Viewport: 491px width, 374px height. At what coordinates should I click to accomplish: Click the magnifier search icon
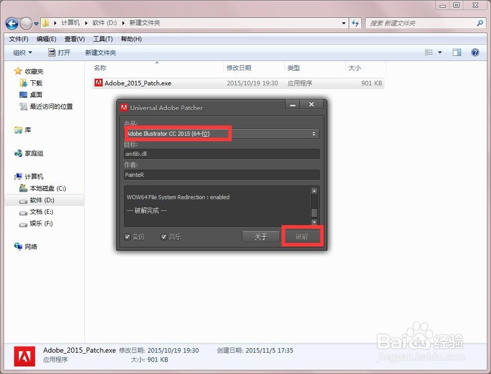coord(480,23)
